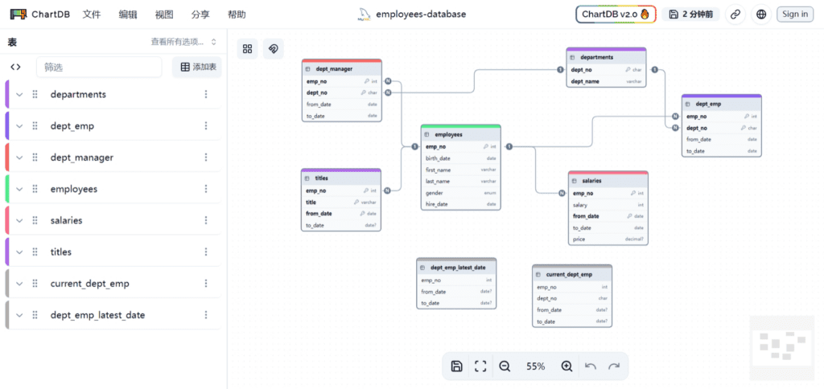Click the share link icon in header
824x389 pixels.
(x=735, y=14)
